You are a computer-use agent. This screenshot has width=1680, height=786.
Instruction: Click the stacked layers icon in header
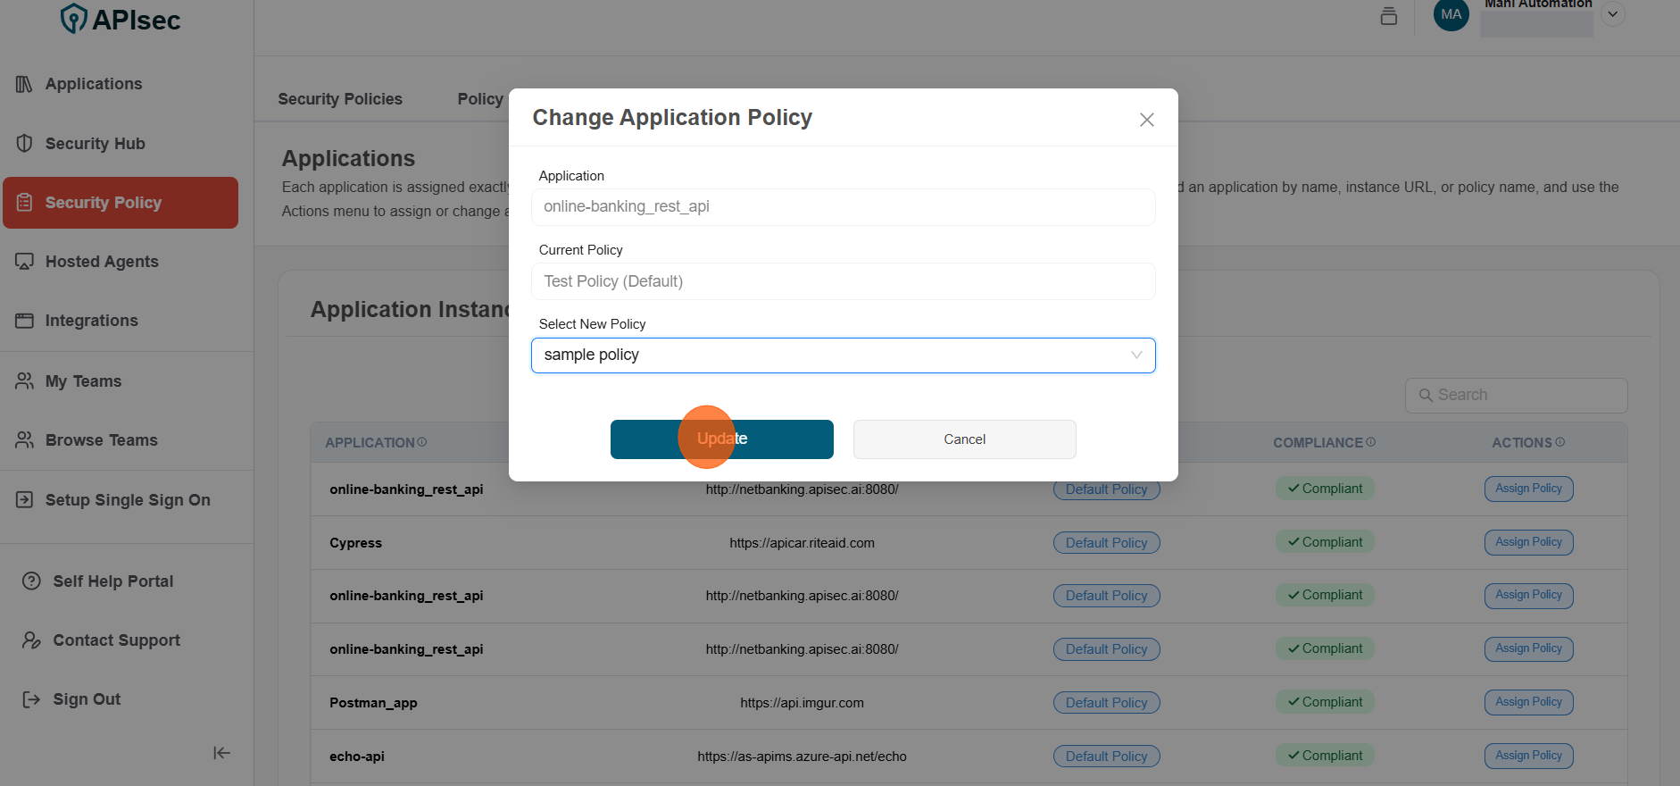[x=1388, y=15]
